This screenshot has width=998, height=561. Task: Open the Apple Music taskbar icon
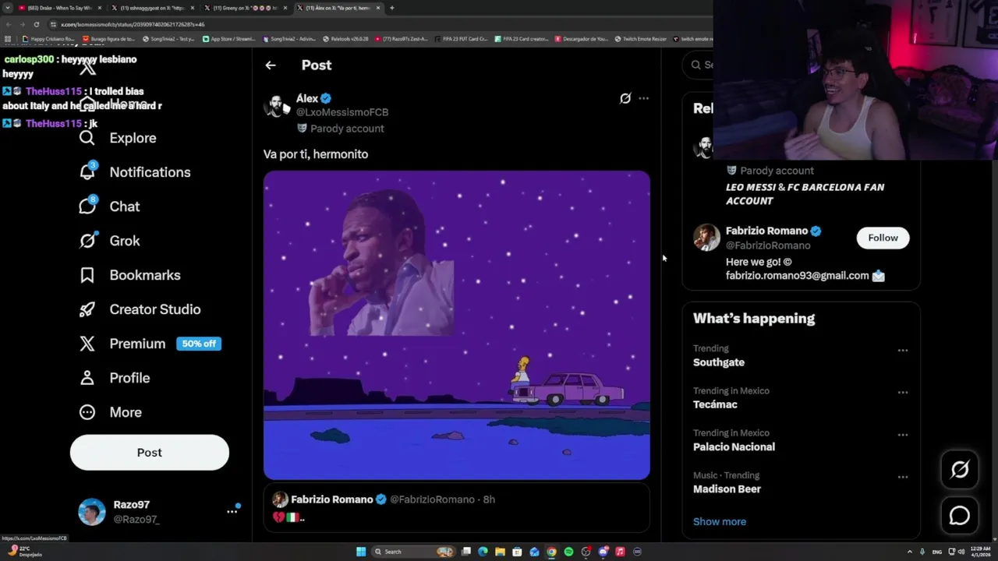620,552
